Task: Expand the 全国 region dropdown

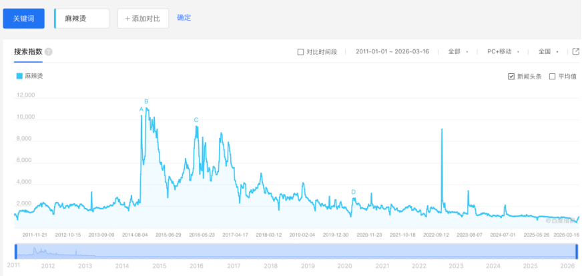Action: pyautogui.click(x=548, y=51)
